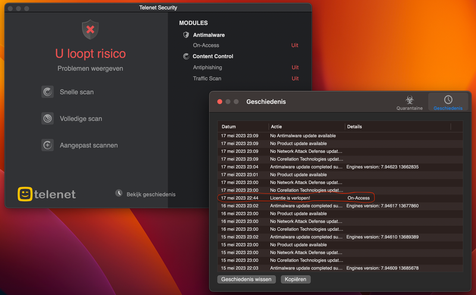Image resolution: width=476 pixels, height=295 pixels.
Task: Click the Aangepast scannen plus icon
Action: pos(48,145)
